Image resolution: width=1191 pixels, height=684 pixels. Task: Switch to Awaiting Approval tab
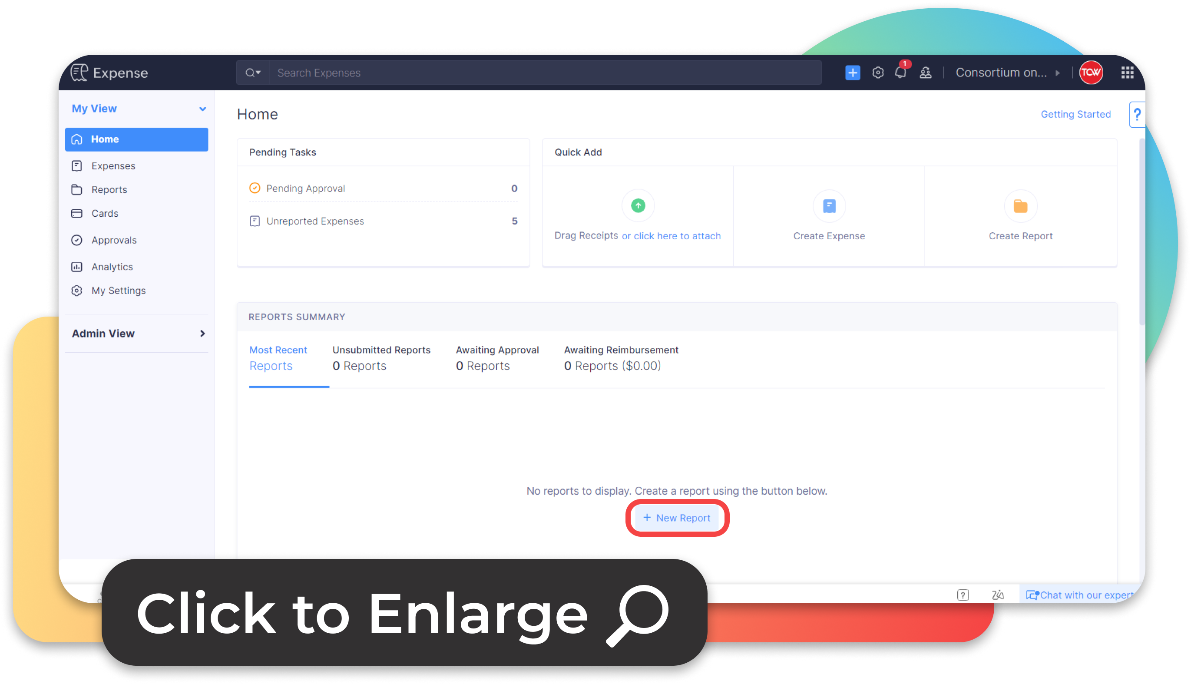(497, 358)
